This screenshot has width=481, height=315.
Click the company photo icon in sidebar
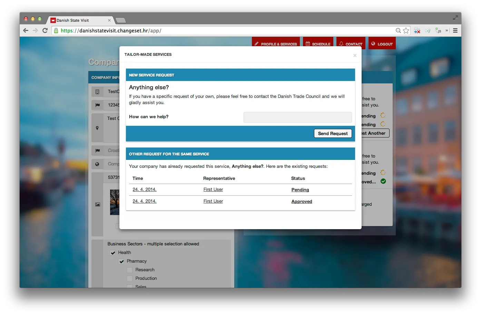point(97,204)
